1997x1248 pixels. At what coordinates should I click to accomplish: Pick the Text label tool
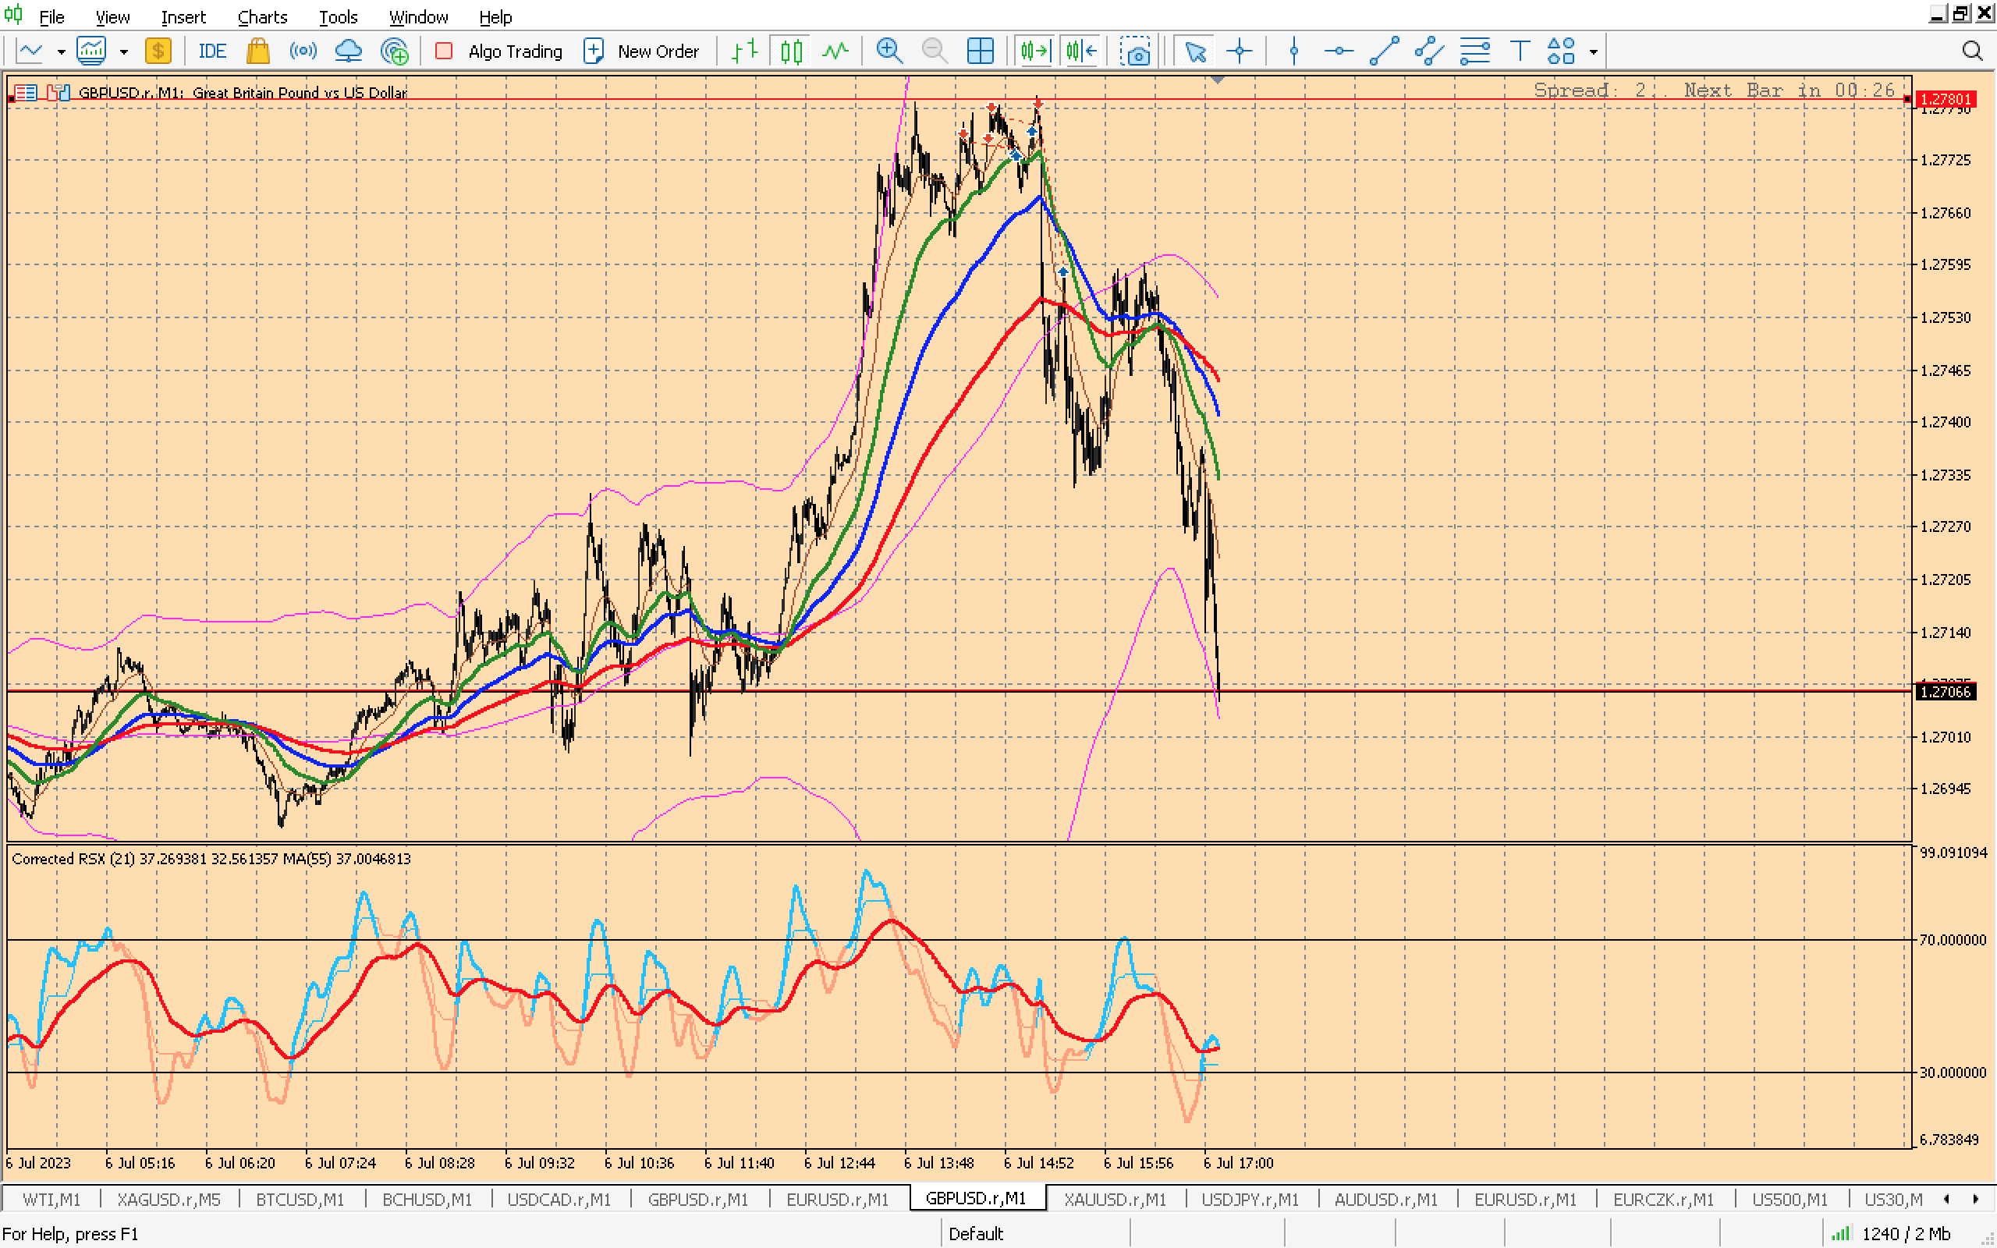pos(1520,51)
